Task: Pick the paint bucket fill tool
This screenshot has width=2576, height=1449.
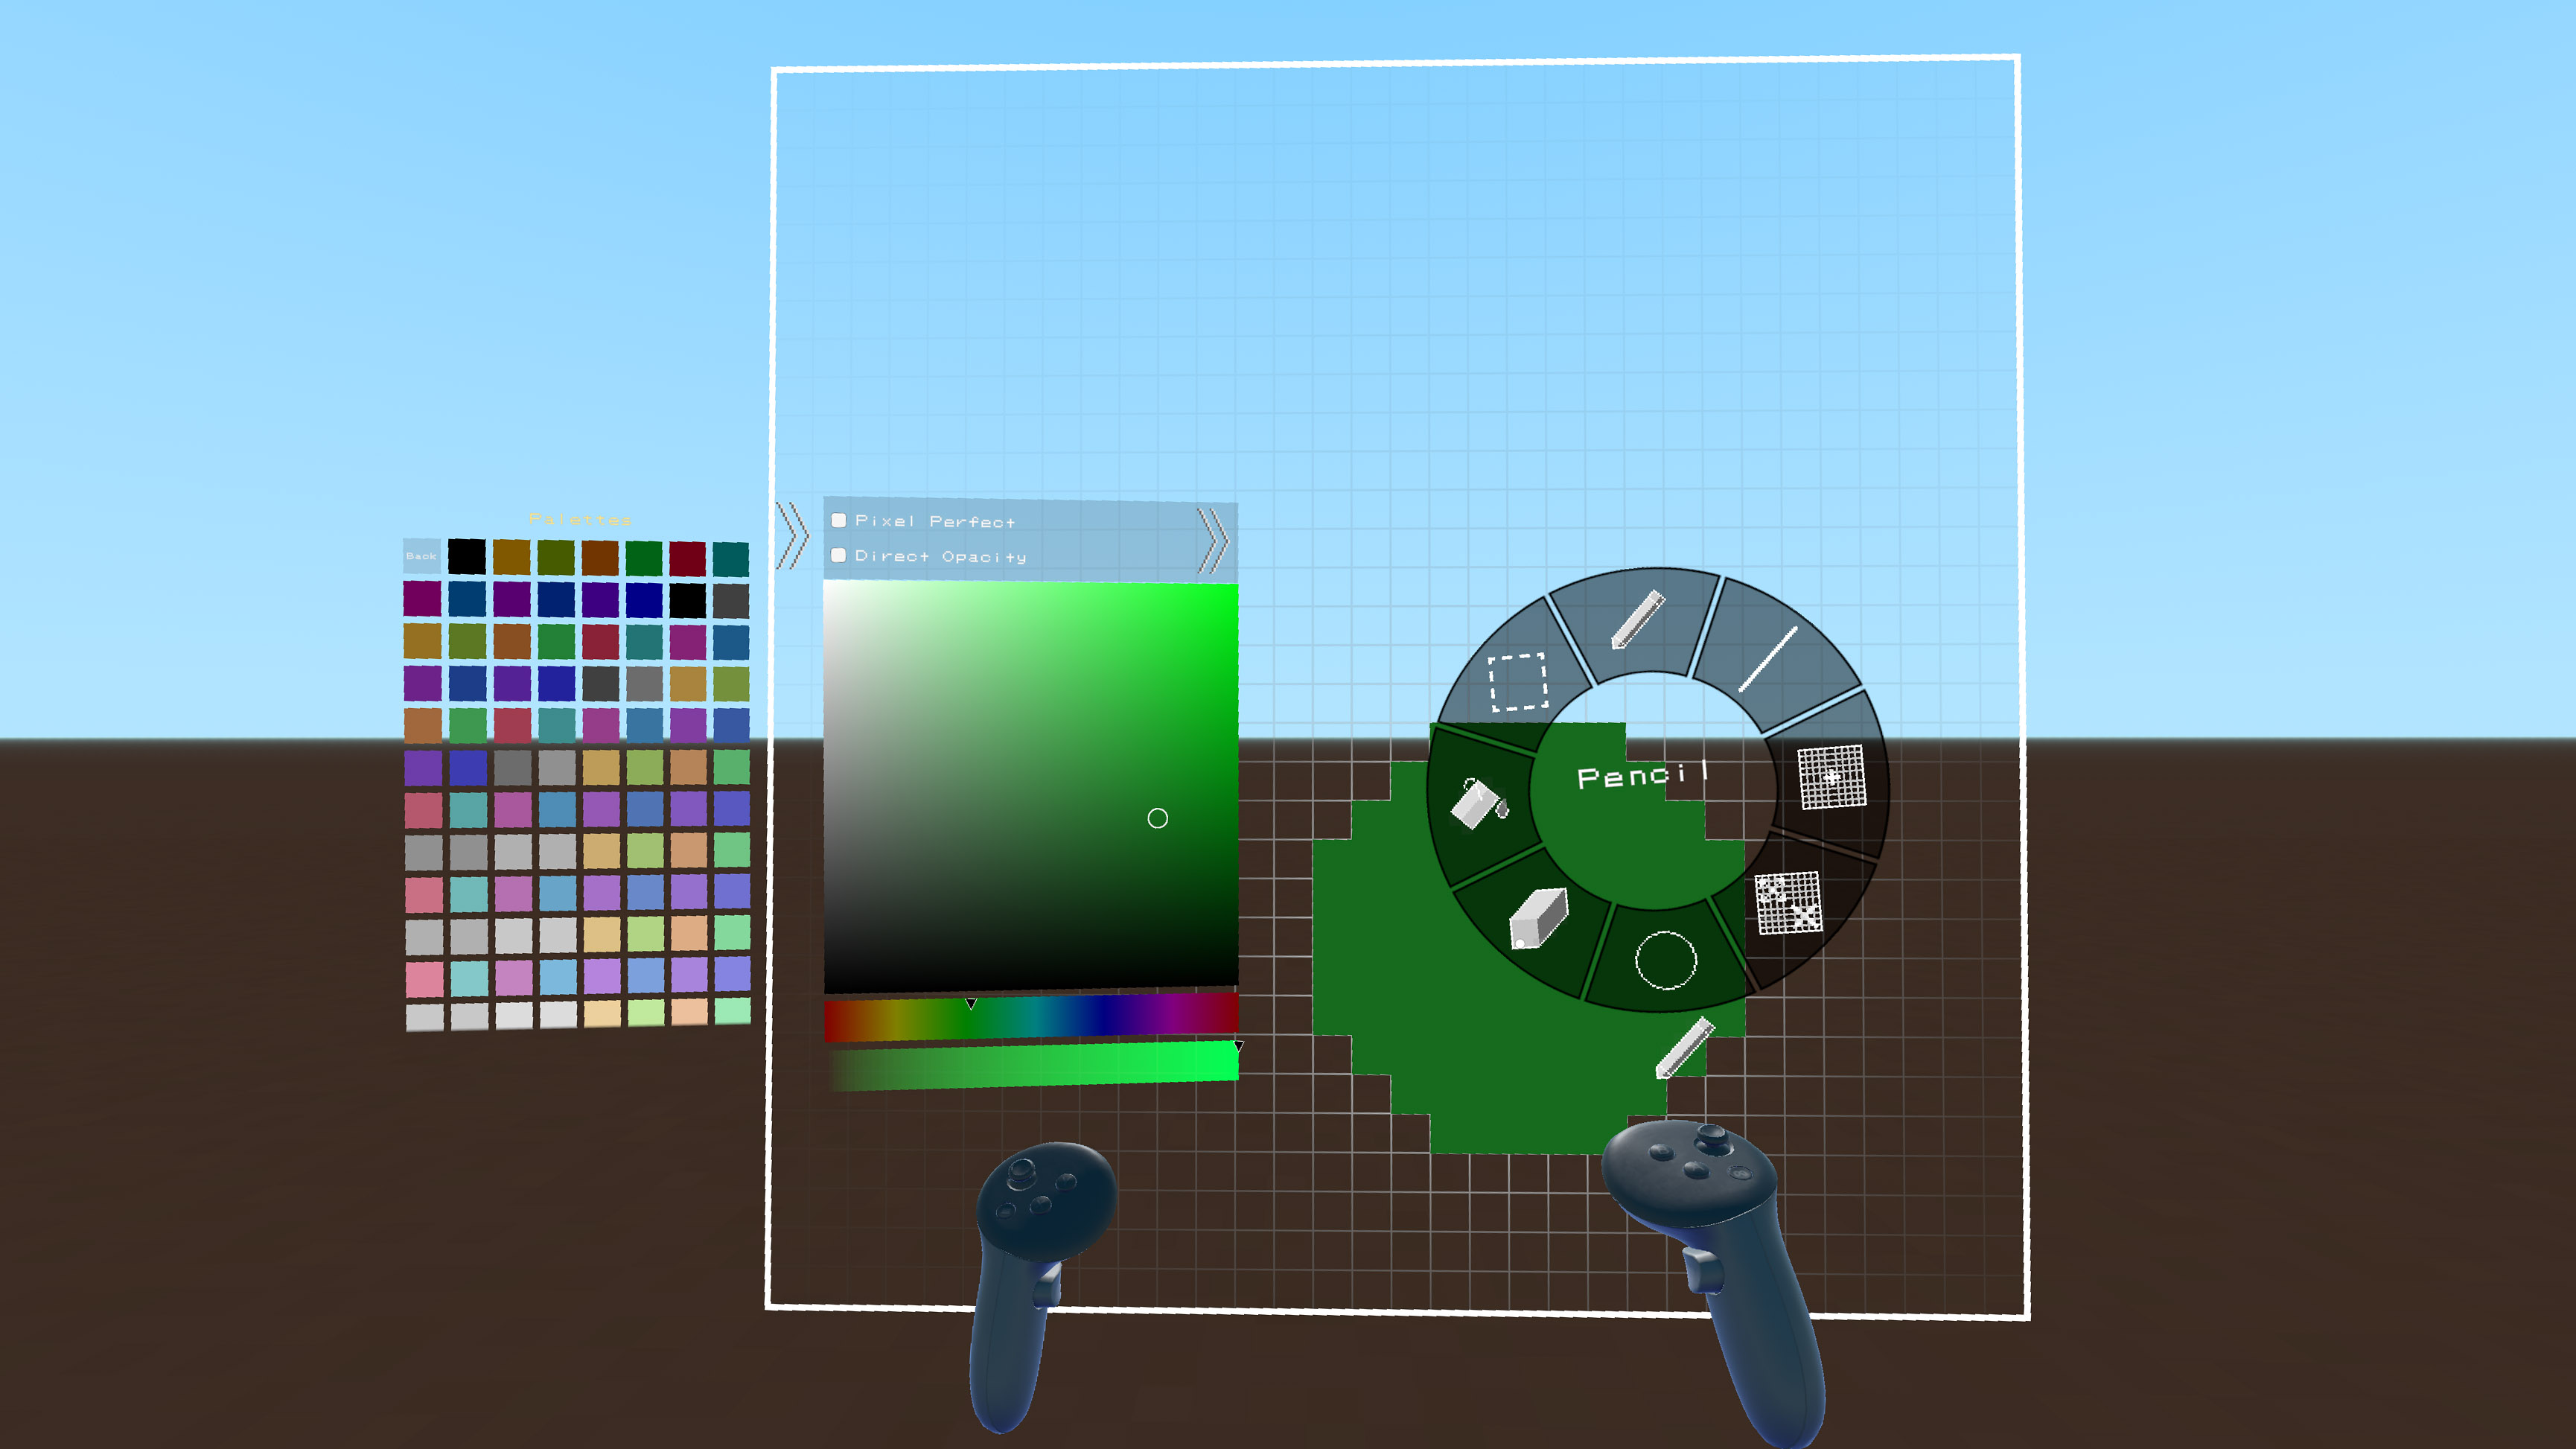Action: pyautogui.click(x=1479, y=803)
